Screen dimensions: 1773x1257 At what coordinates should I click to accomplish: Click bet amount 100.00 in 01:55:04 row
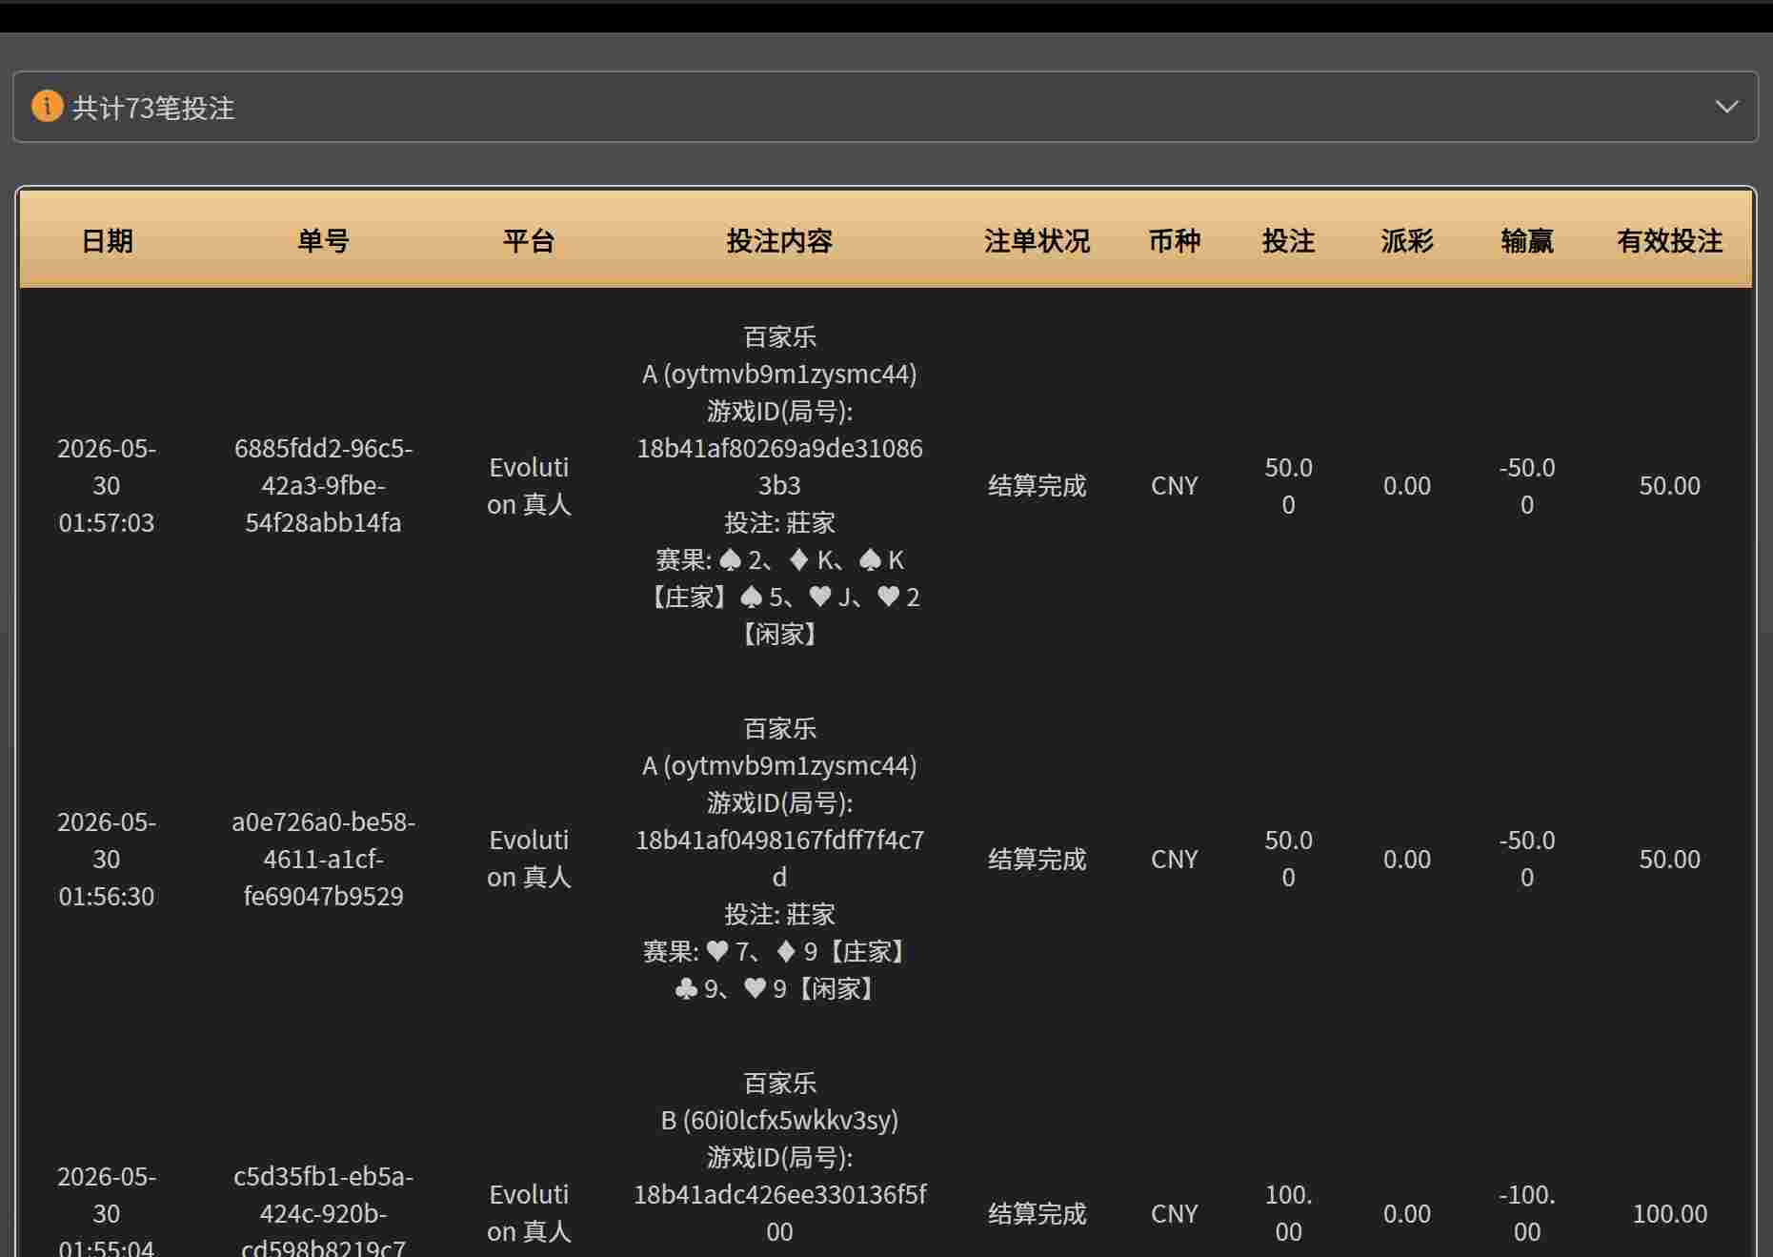click(1288, 1213)
